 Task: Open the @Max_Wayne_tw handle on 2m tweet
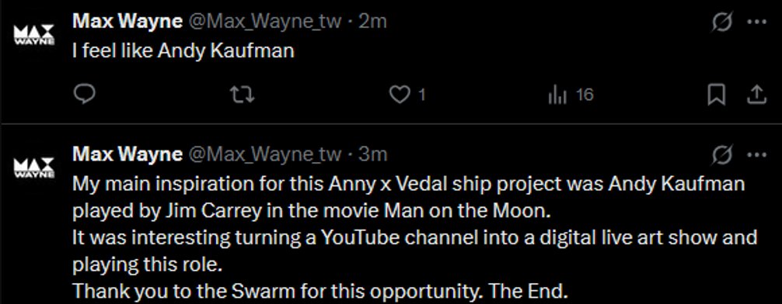tap(264, 22)
